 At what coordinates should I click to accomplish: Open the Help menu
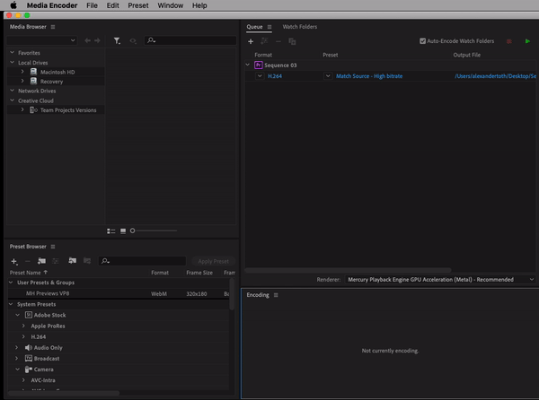pyautogui.click(x=199, y=5)
